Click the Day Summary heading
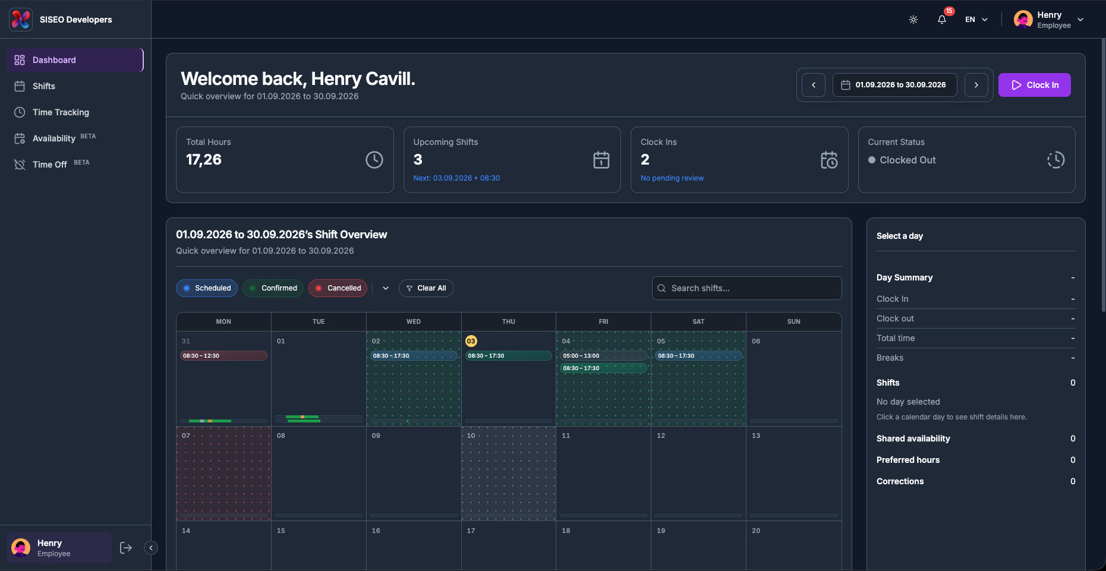The image size is (1106, 571). (x=905, y=277)
